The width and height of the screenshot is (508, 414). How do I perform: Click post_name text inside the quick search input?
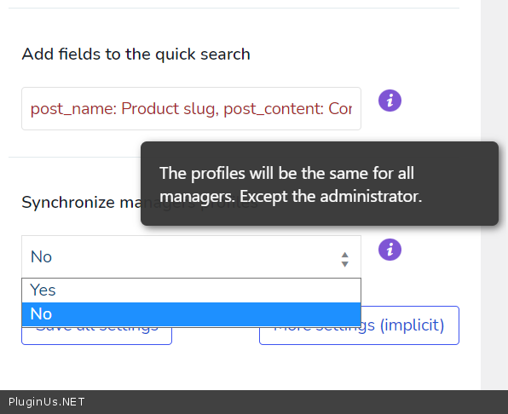coord(73,109)
